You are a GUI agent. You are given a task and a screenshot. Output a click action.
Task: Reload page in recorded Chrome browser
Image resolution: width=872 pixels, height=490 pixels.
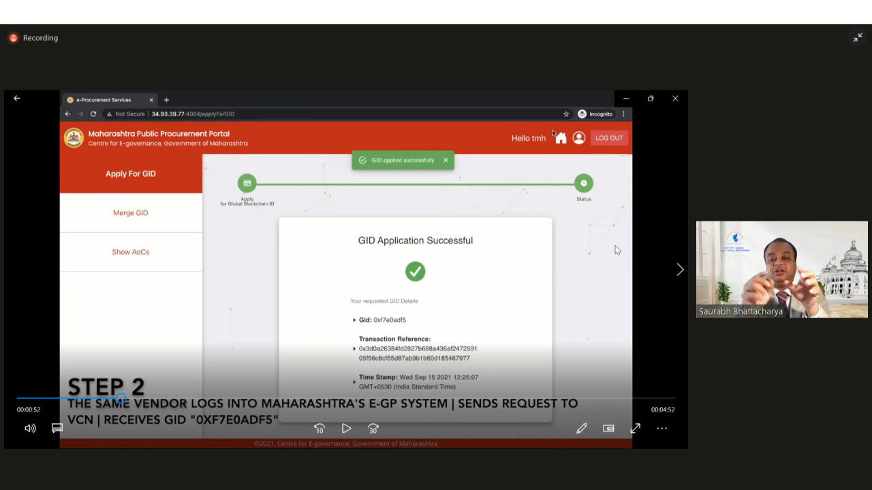(93, 114)
